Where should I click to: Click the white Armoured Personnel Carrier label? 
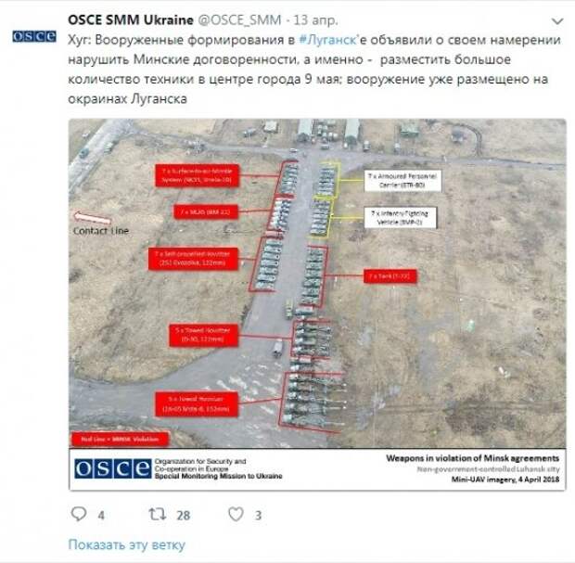coord(402,181)
